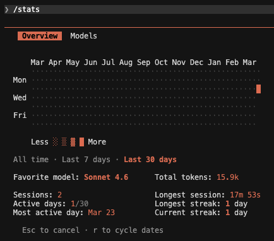Click the /stats command input line

tap(139, 9)
